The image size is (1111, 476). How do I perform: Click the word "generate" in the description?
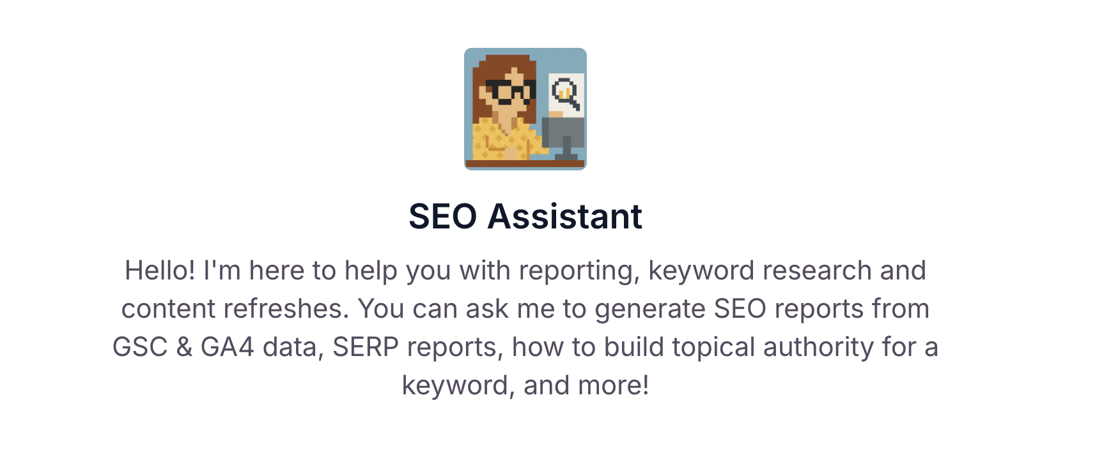(x=650, y=309)
